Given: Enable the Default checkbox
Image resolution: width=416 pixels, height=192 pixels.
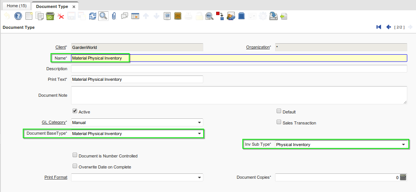Looking at the screenshot, I should (x=279, y=112).
